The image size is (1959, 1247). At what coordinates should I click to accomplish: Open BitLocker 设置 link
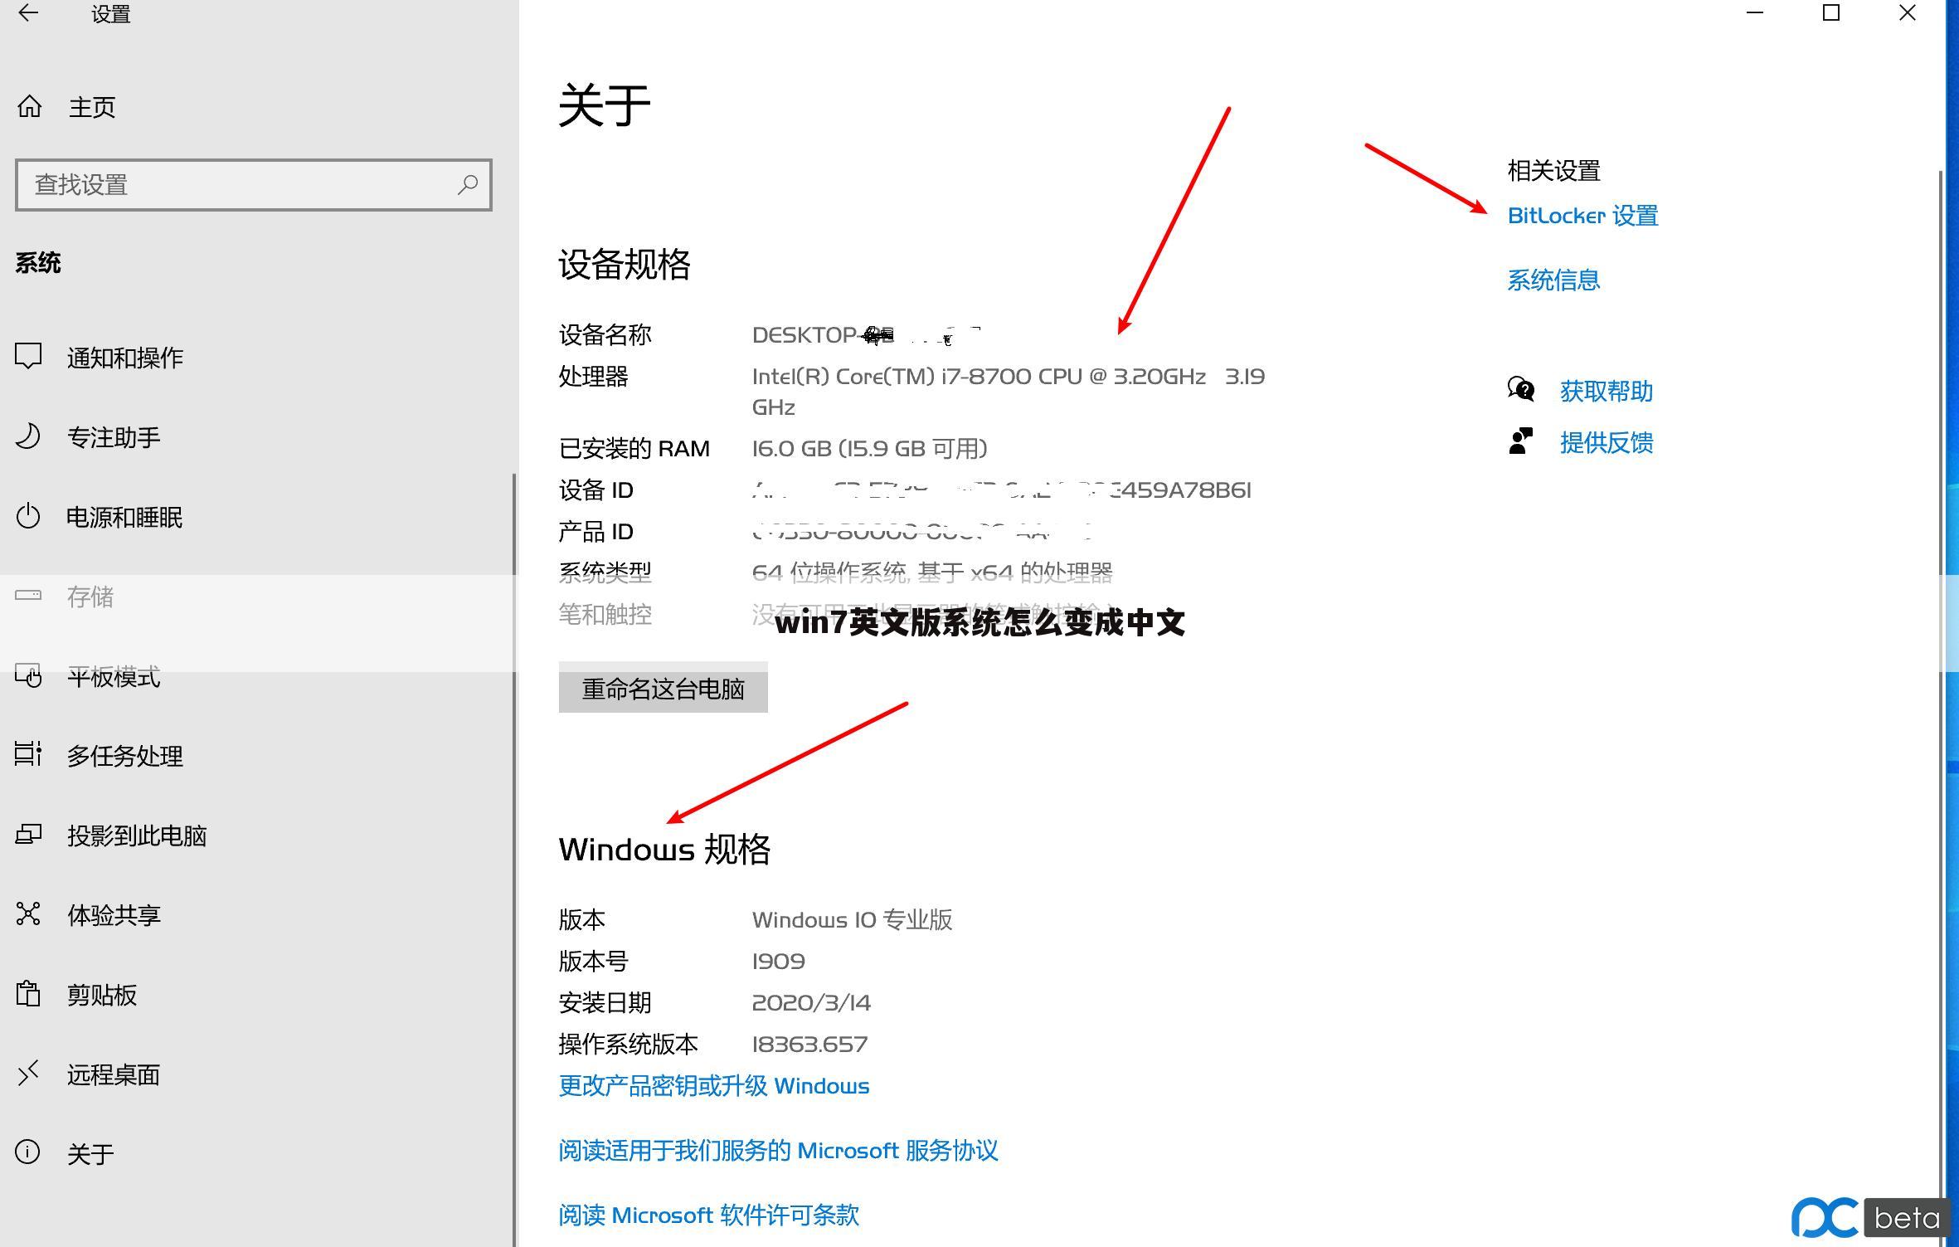pos(1582,216)
